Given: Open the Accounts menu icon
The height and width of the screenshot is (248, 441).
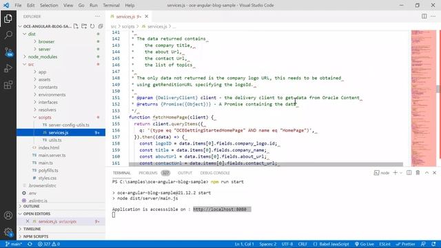Looking at the screenshot, I should 8,216.
